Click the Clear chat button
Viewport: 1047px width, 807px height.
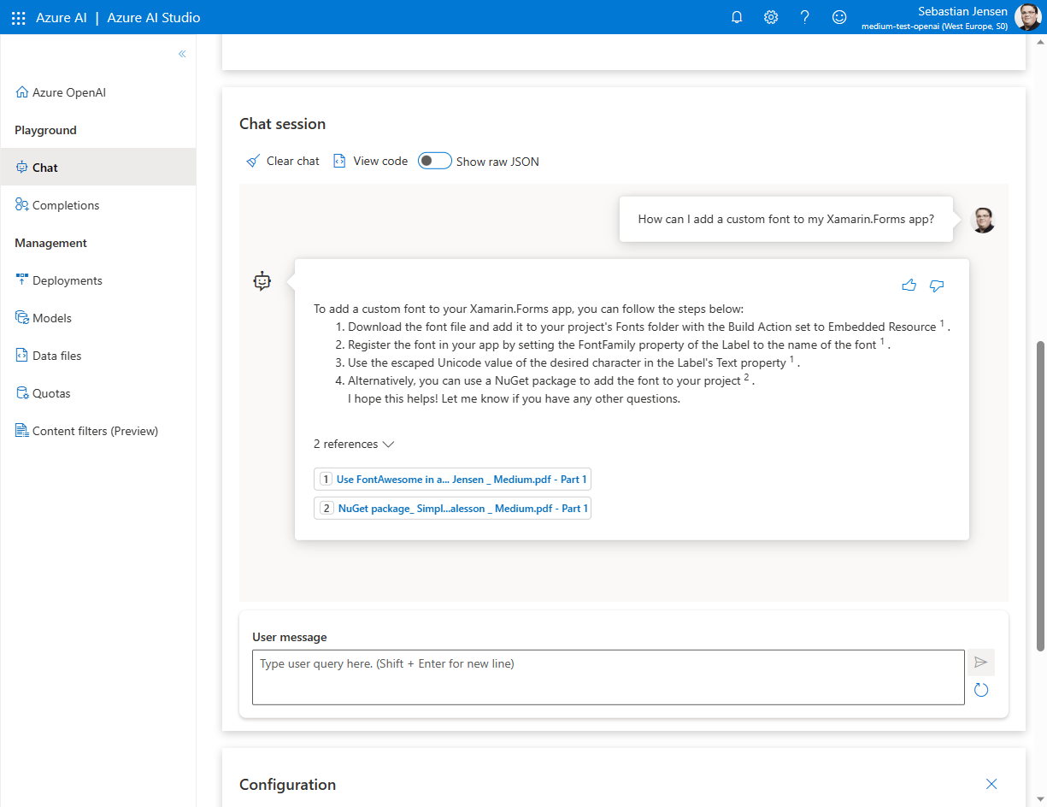click(x=283, y=161)
